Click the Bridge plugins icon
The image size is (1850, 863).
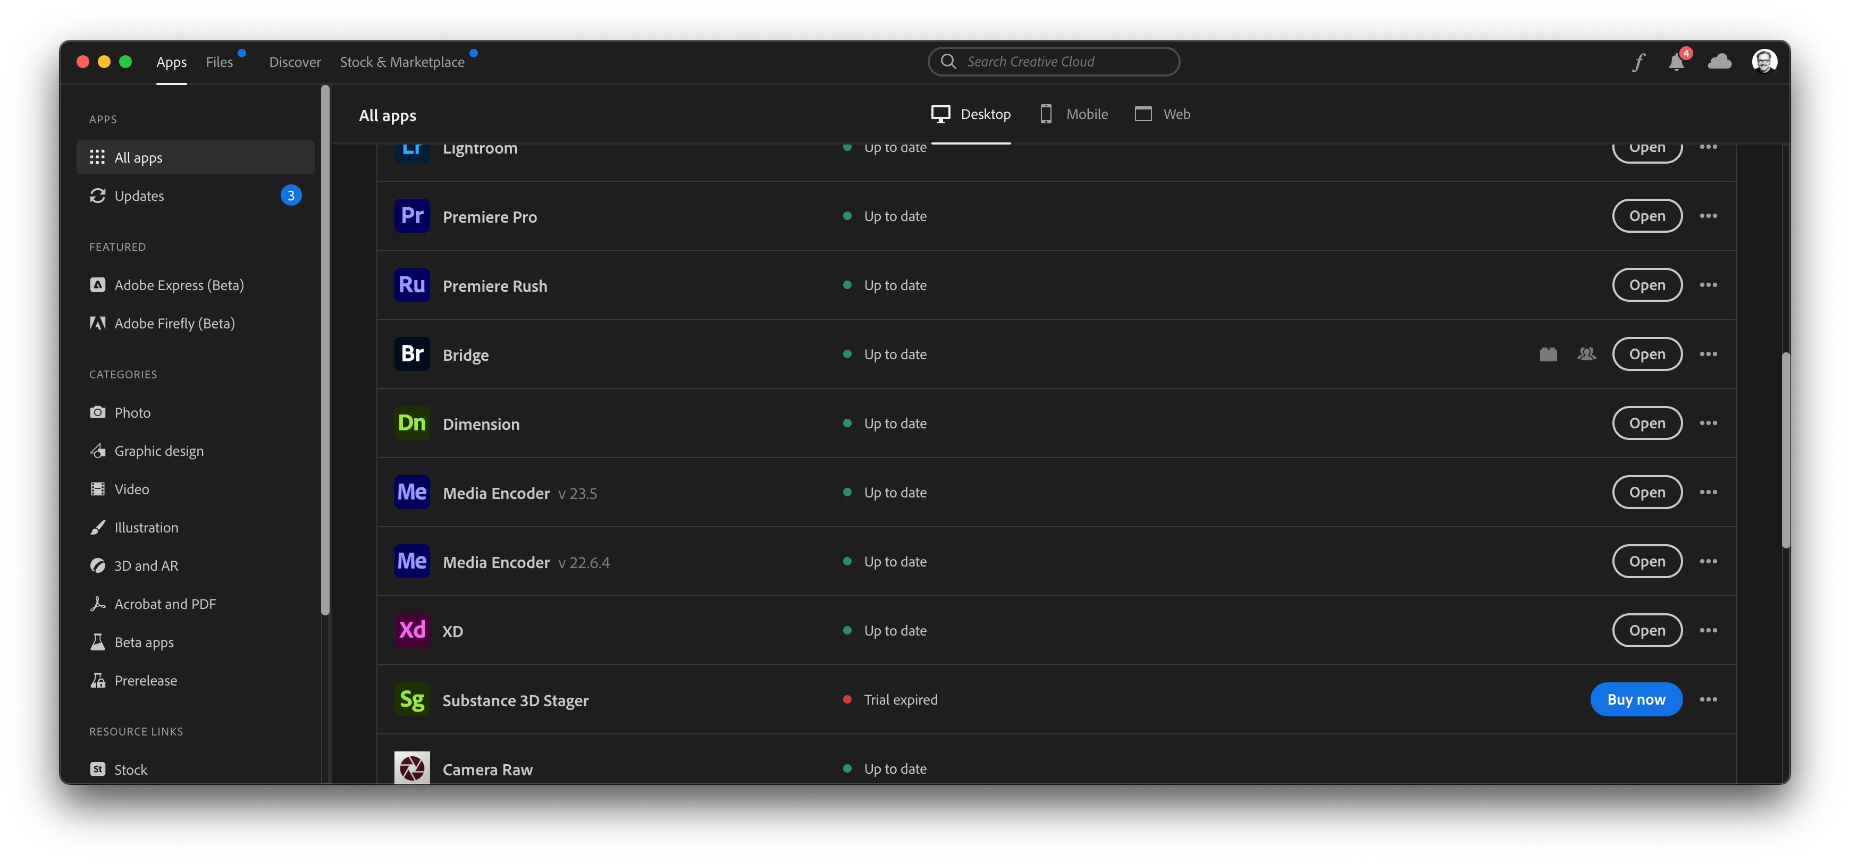(1549, 354)
